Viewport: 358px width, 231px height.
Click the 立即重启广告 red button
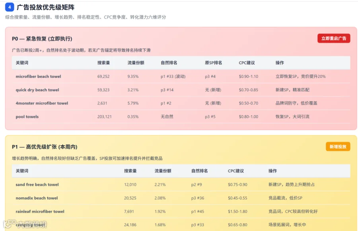point(334,38)
